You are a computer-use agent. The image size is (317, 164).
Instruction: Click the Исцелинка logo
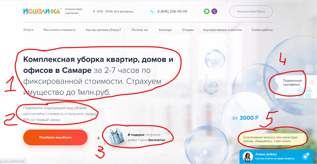coord(42,11)
